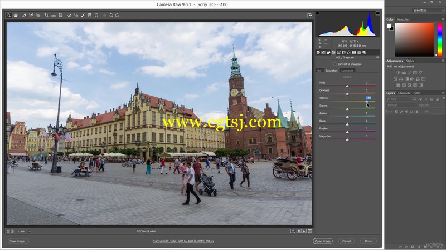Image resolution: width=446 pixels, height=250 pixels.
Task: Click the Reds saturation slider handle
Action: (347, 86)
